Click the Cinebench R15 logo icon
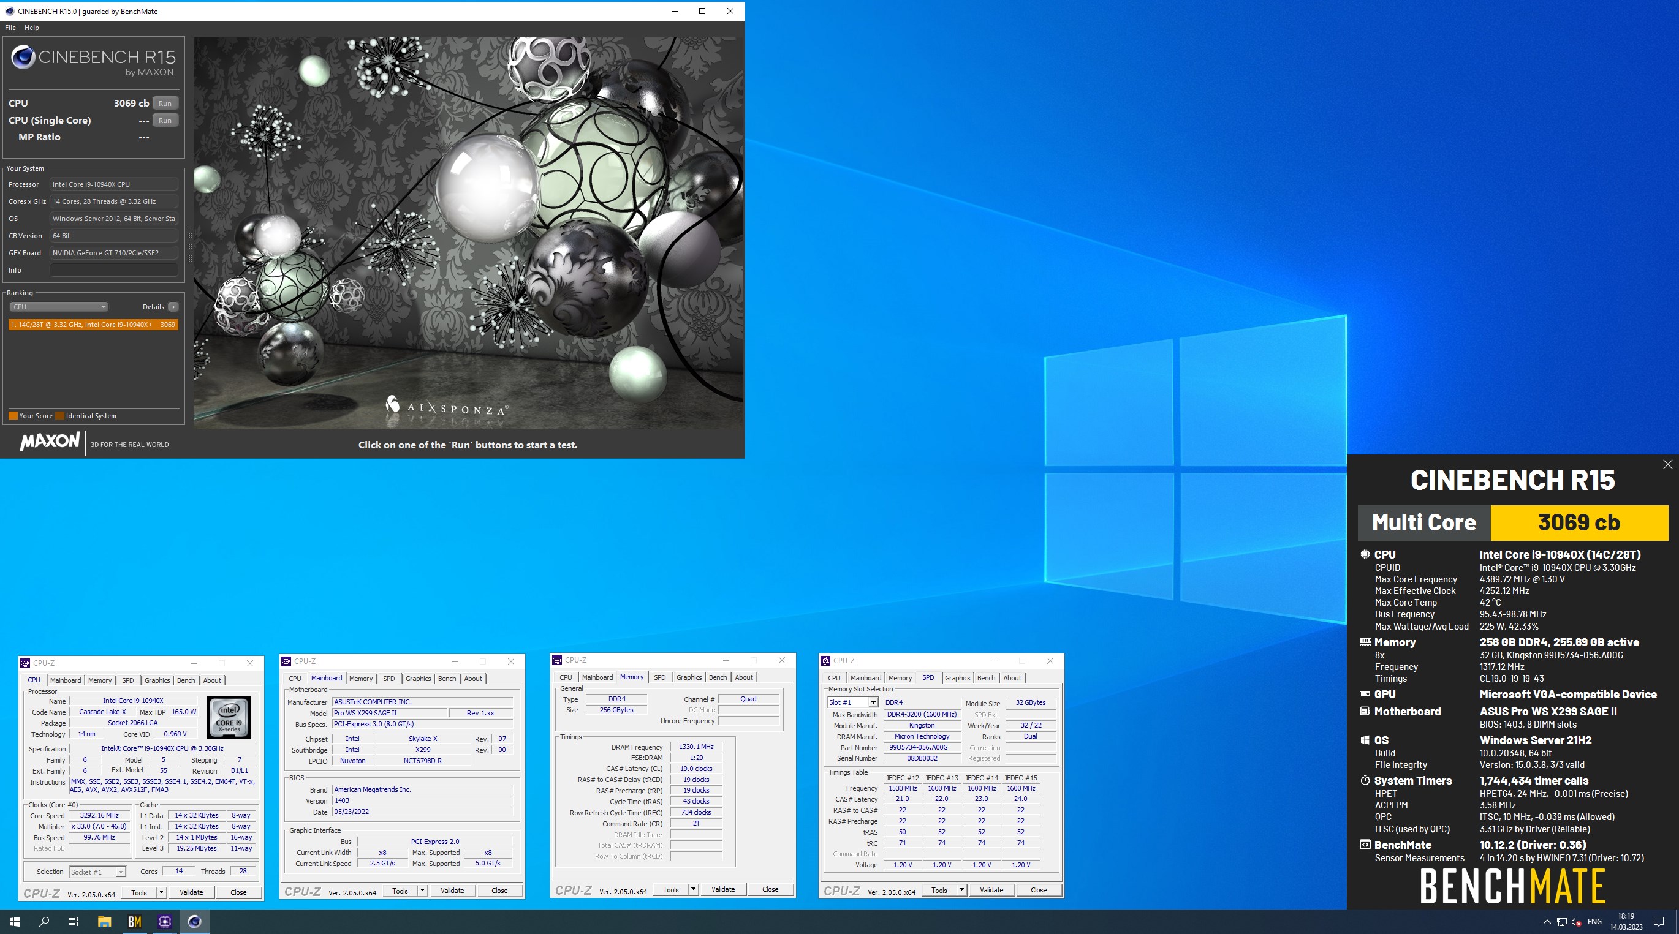The width and height of the screenshot is (1679, 934). pyautogui.click(x=23, y=58)
